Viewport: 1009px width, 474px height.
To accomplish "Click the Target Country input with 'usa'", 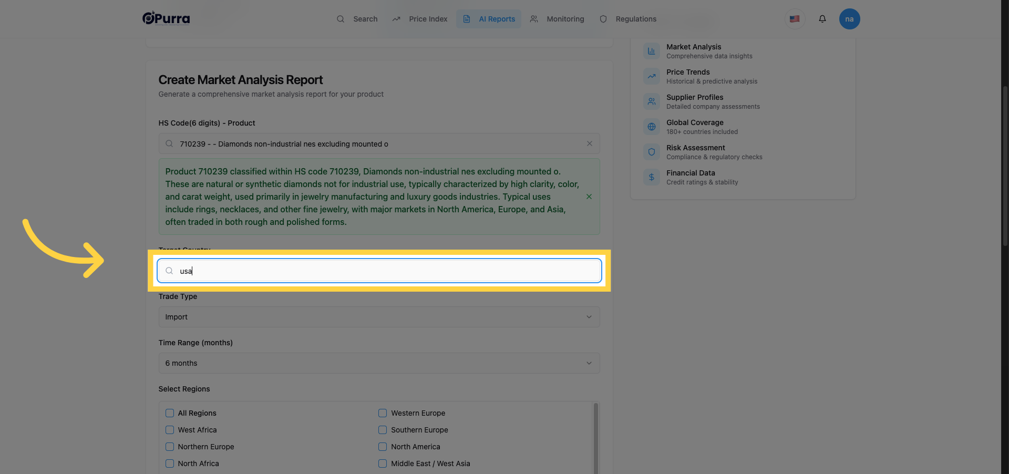I will [379, 271].
